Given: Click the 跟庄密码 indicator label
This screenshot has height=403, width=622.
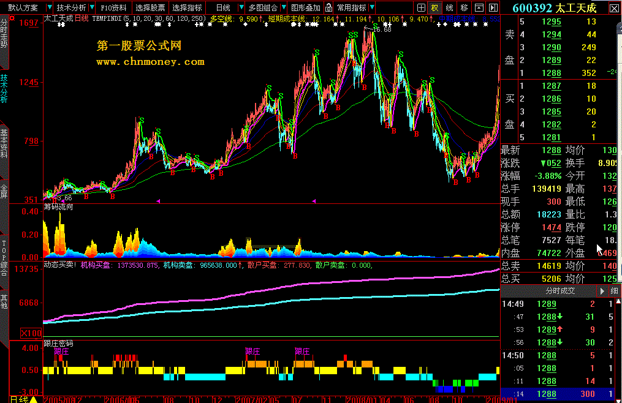Looking at the screenshot, I should point(58,344).
